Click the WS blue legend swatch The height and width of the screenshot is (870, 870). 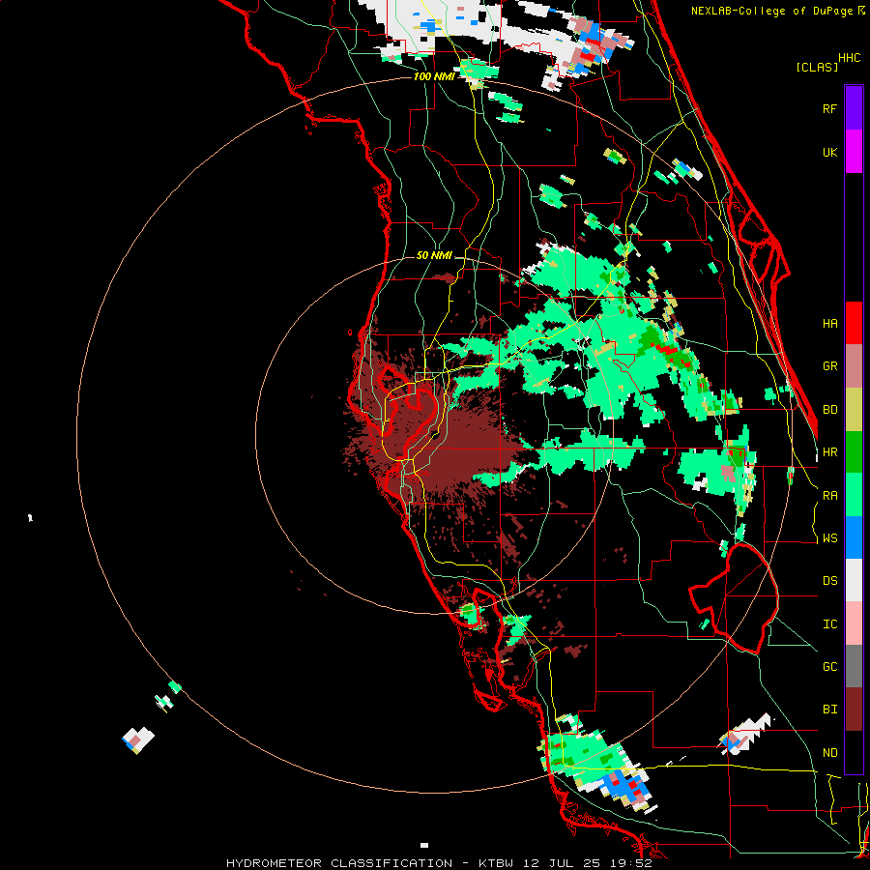854,537
